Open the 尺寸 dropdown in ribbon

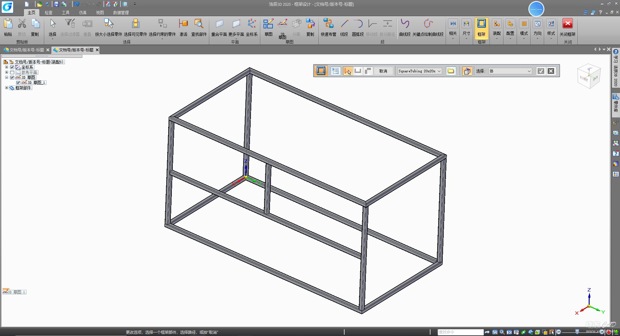466,29
